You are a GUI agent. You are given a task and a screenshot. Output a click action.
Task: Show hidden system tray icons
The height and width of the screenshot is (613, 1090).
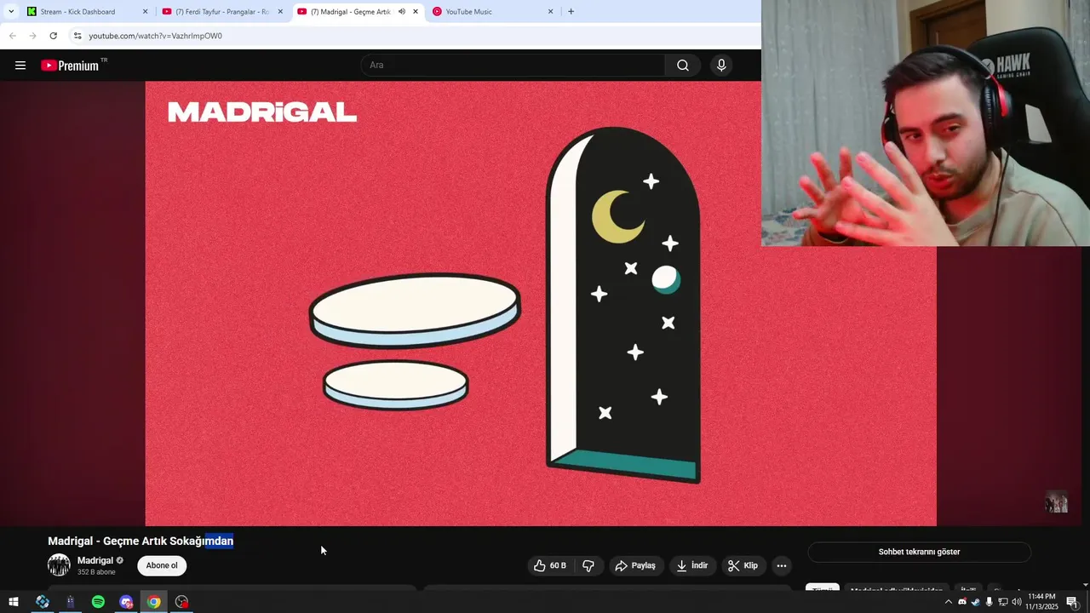tap(949, 602)
